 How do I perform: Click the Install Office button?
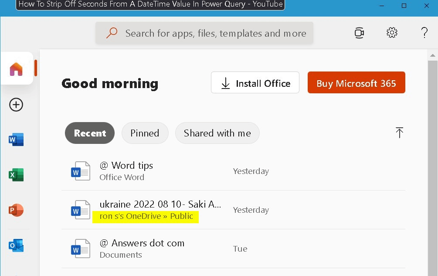[255, 82]
